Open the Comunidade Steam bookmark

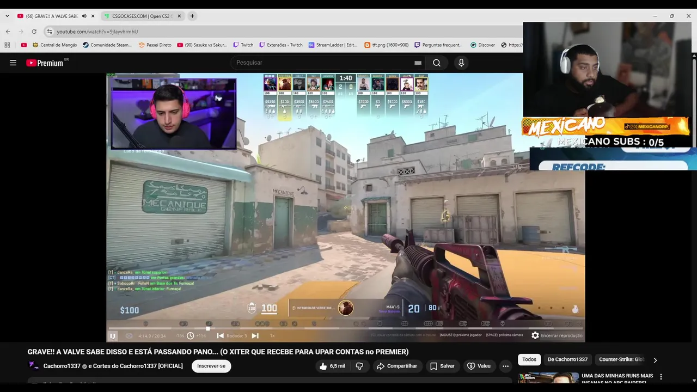[x=107, y=45]
